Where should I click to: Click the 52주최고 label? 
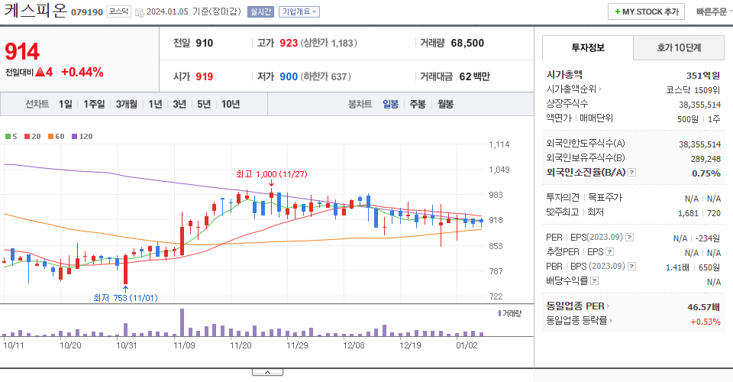click(x=563, y=212)
